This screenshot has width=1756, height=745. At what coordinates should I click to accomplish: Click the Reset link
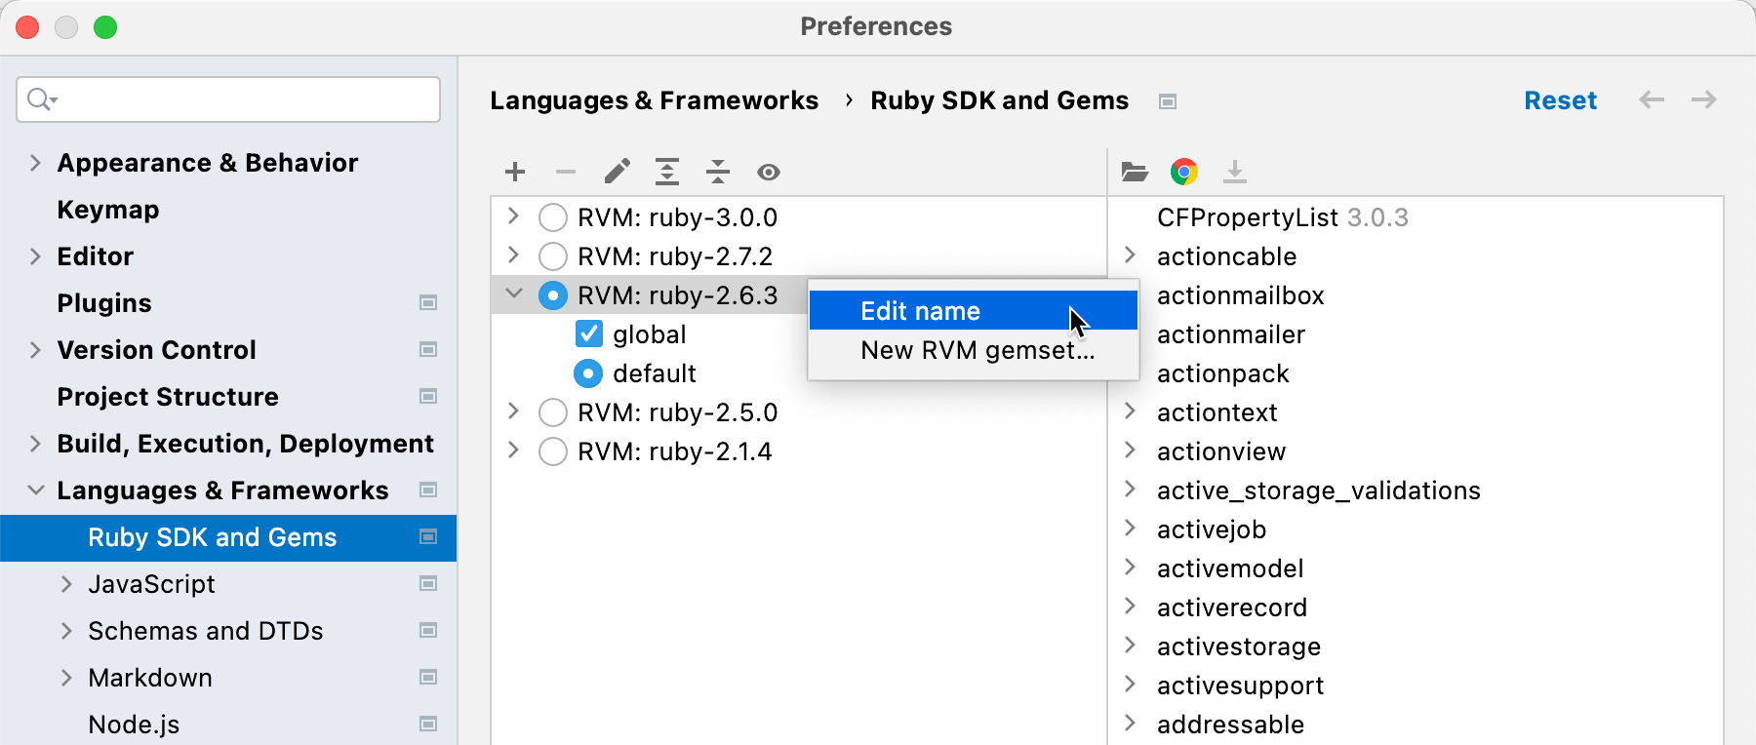click(x=1560, y=100)
